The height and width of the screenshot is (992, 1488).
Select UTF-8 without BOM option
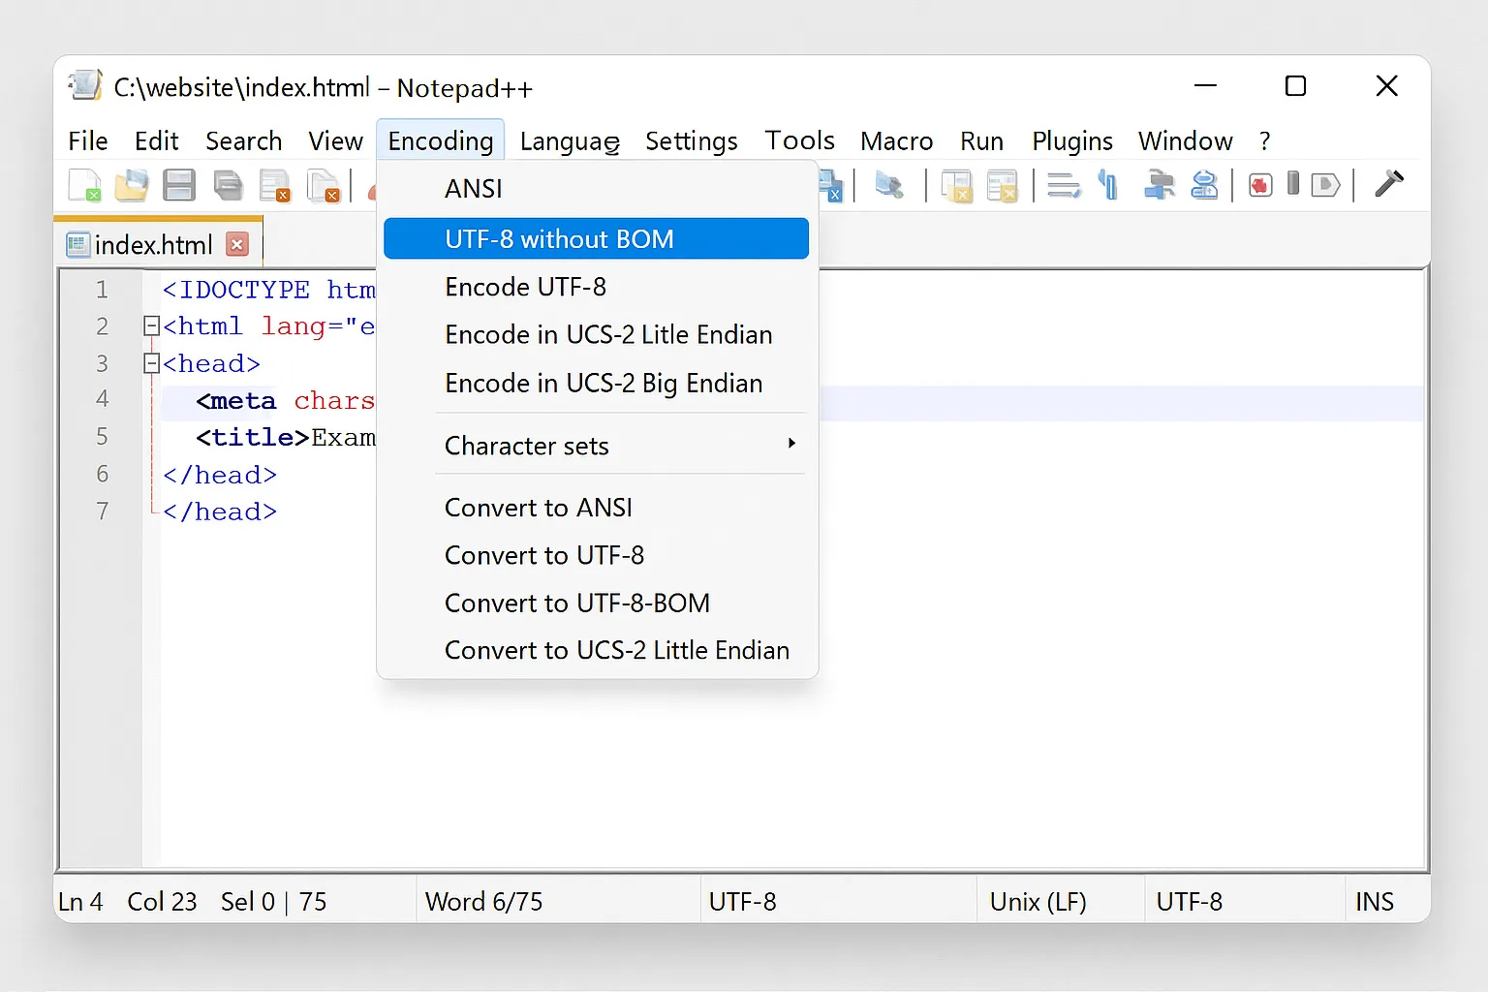(x=596, y=238)
